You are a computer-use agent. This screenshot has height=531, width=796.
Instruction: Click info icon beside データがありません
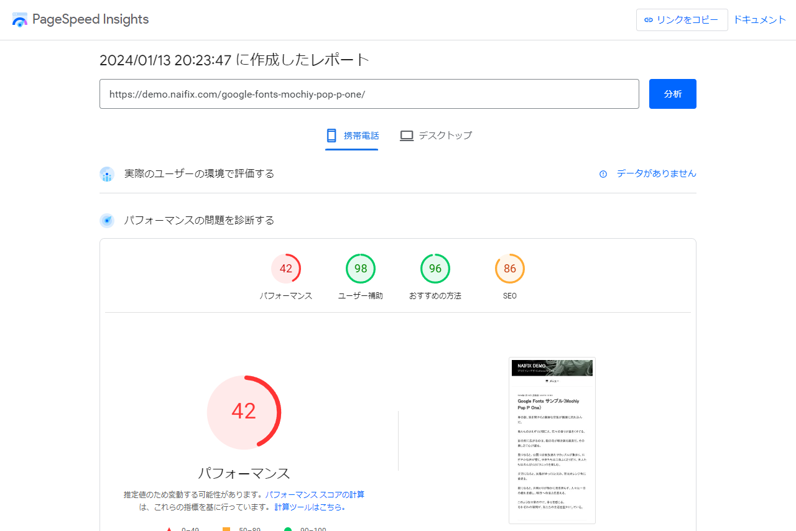603,174
